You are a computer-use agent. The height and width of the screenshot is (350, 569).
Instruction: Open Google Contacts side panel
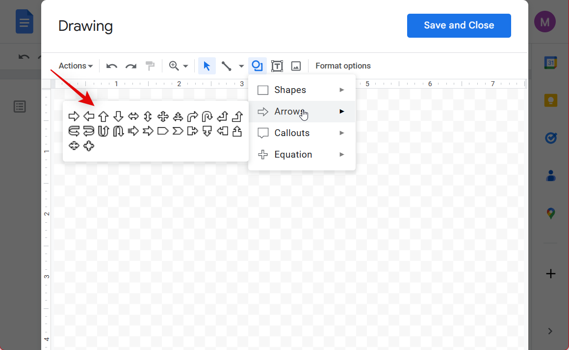(x=550, y=176)
